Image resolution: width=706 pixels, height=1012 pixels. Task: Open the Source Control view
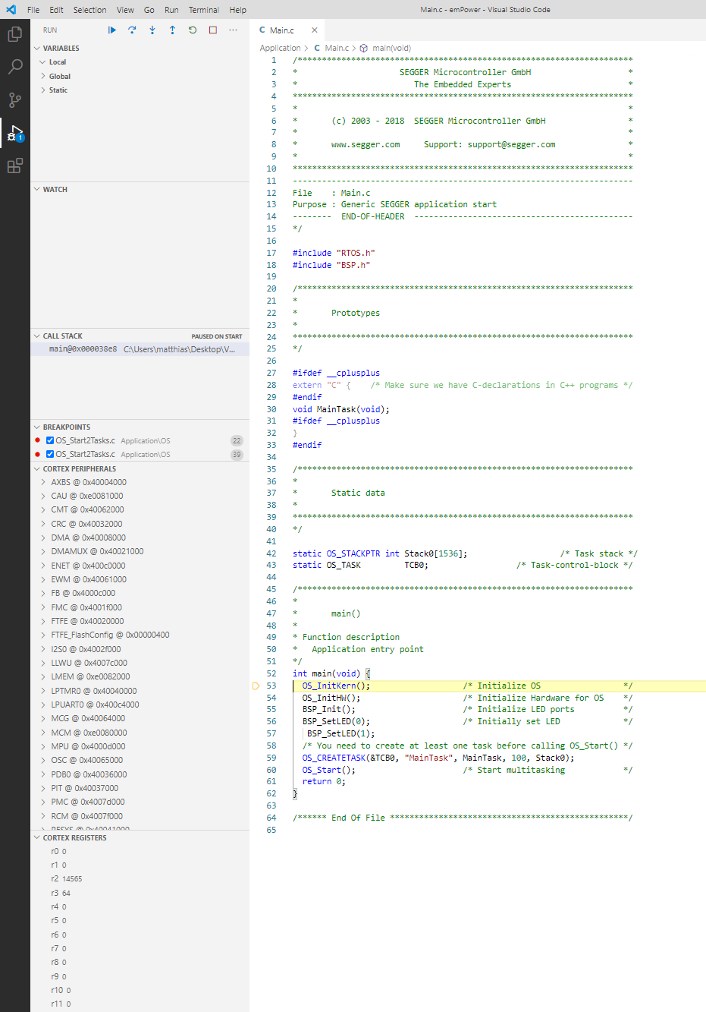coord(14,100)
